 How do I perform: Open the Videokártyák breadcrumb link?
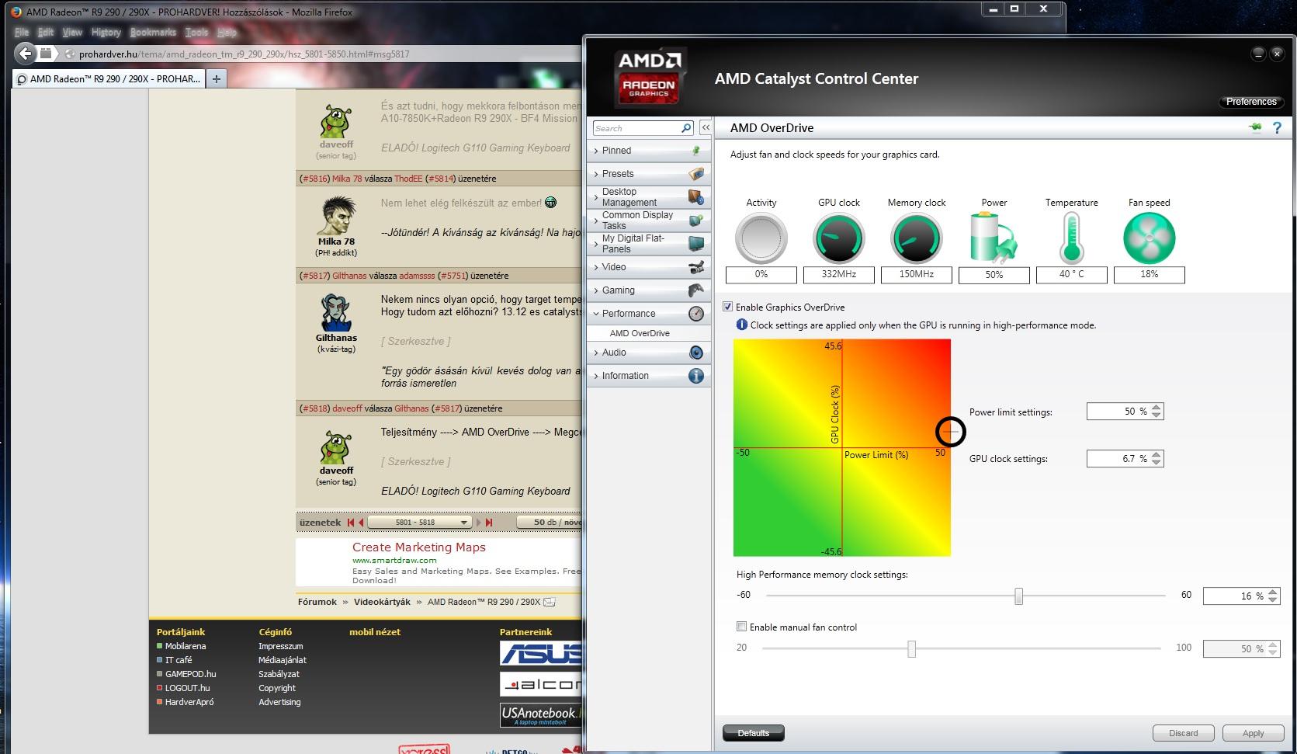(x=382, y=602)
